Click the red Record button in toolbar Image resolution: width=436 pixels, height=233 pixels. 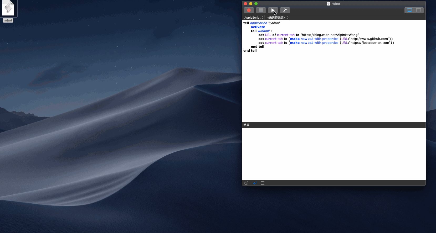click(x=249, y=10)
